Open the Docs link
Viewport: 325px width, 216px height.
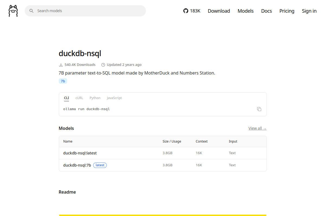pyautogui.click(x=266, y=11)
